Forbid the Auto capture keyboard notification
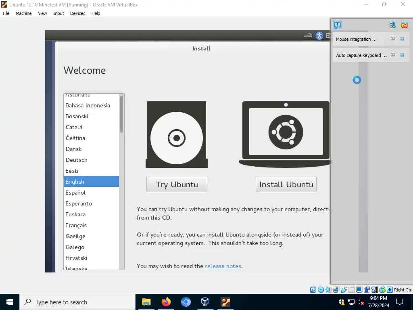 click(393, 55)
